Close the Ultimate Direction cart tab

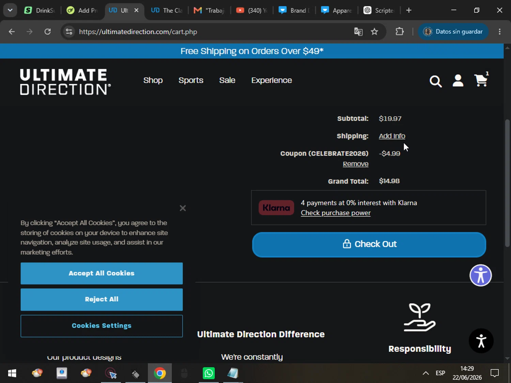point(136,11)
